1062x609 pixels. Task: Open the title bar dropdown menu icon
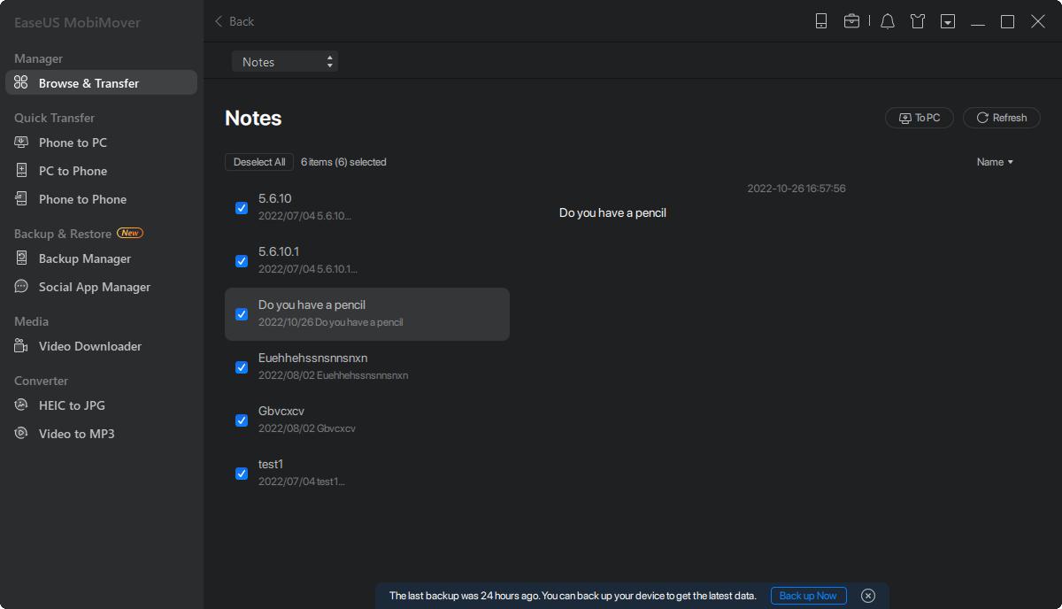(x=948, y=21)
